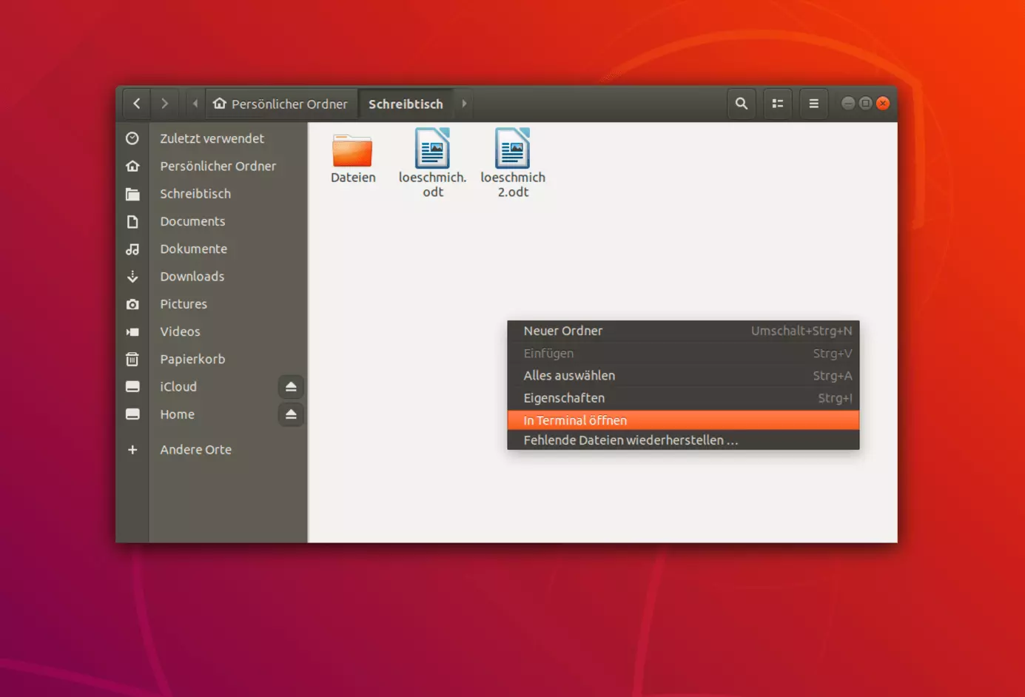This screenshot has height=697, width=1025.
Task: Click the Zuletzt verwendet clock icon
Action: [x=132, y=138]
